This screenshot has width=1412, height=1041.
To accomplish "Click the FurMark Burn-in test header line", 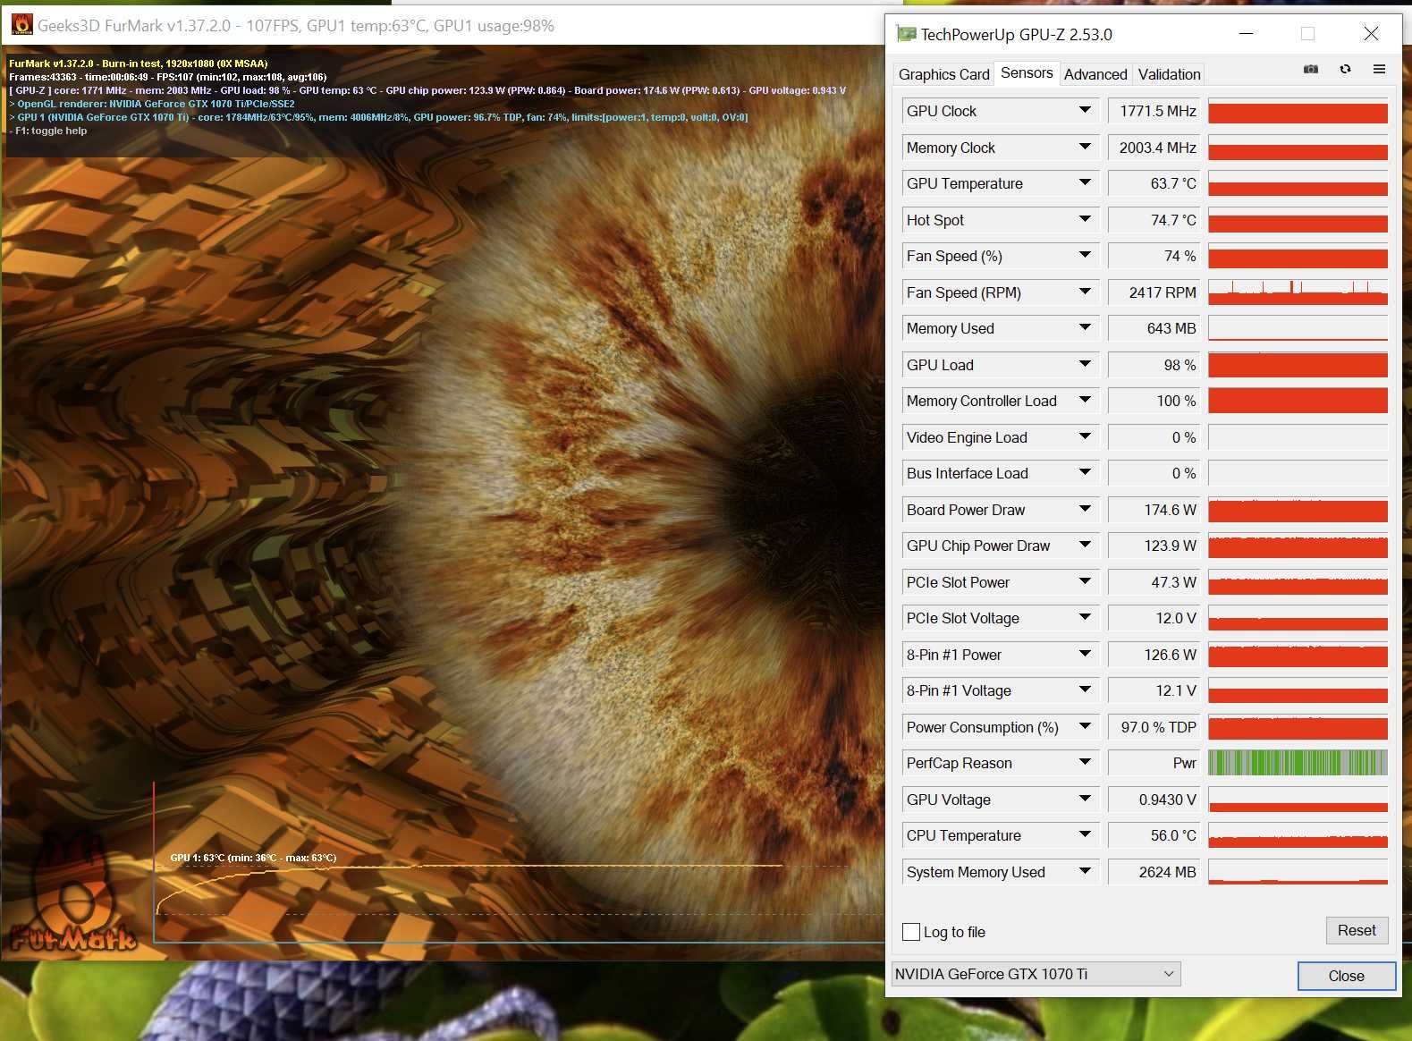I will point(139,63).
